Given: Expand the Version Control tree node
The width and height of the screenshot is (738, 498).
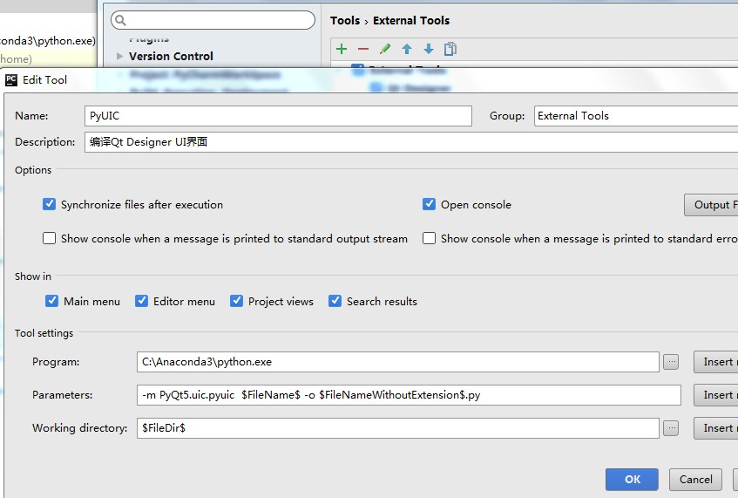Looking at the screenshot, I should coord(119,56).
